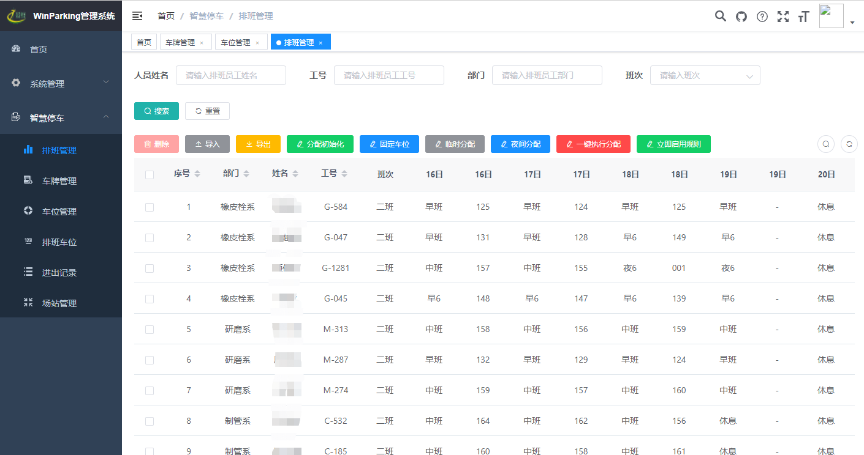The height and width of the screenshot is (455, 864).
Task: Open 进出记录 in the sidebar
Action: [59, 273]
